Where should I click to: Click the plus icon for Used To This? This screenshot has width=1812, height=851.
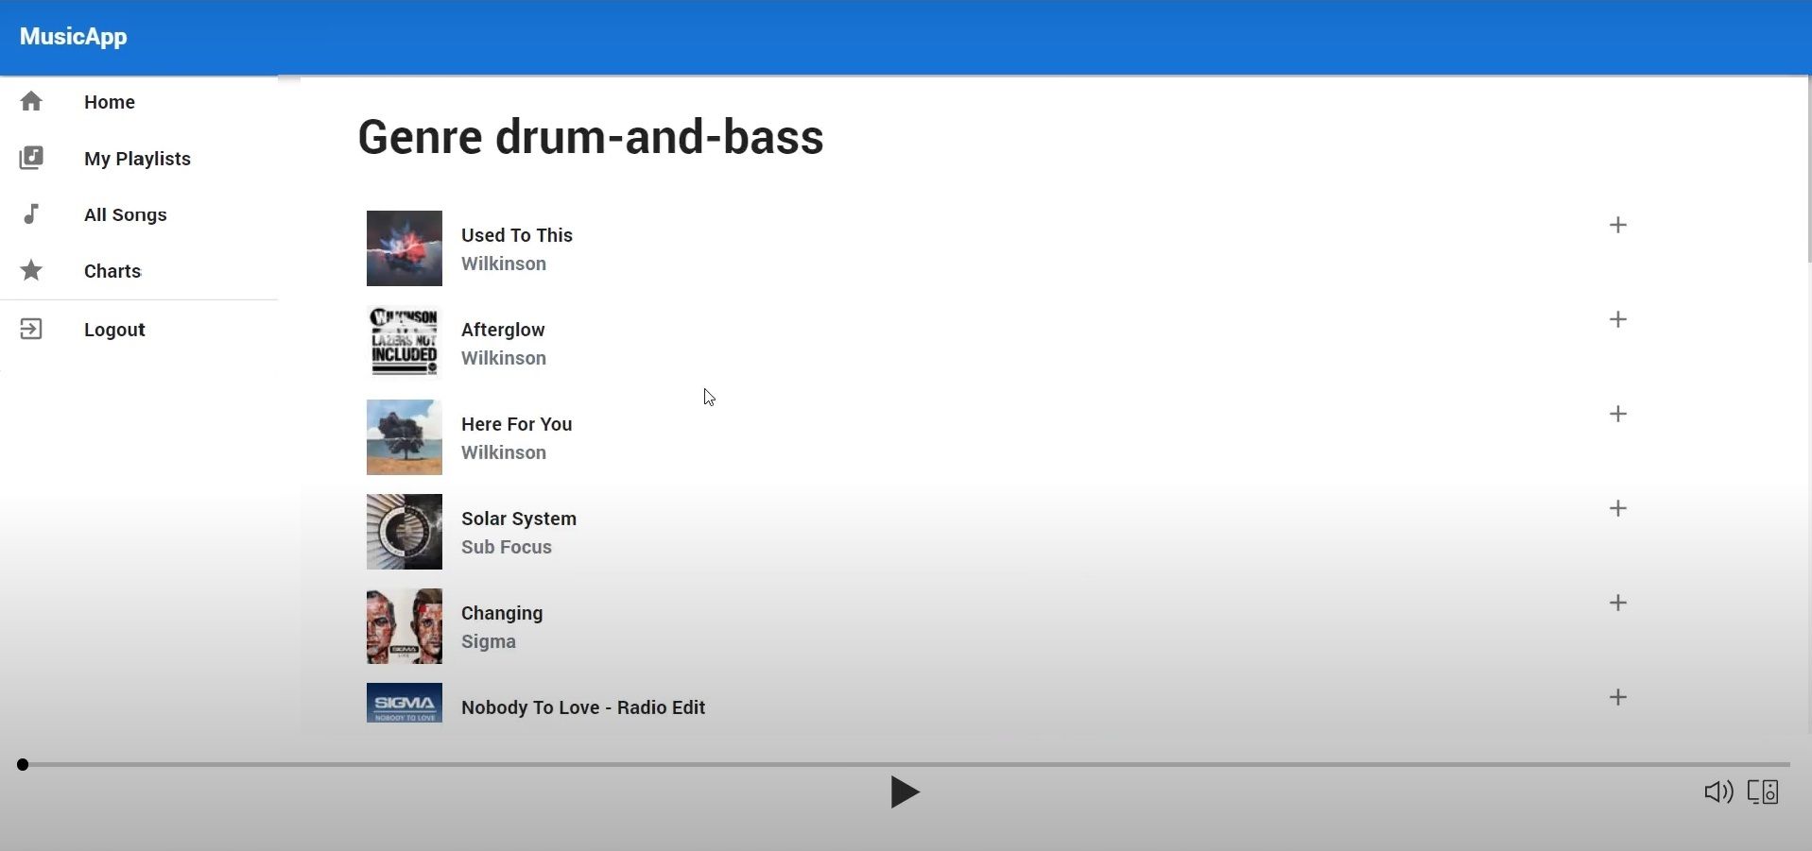tap(1617, 225)
